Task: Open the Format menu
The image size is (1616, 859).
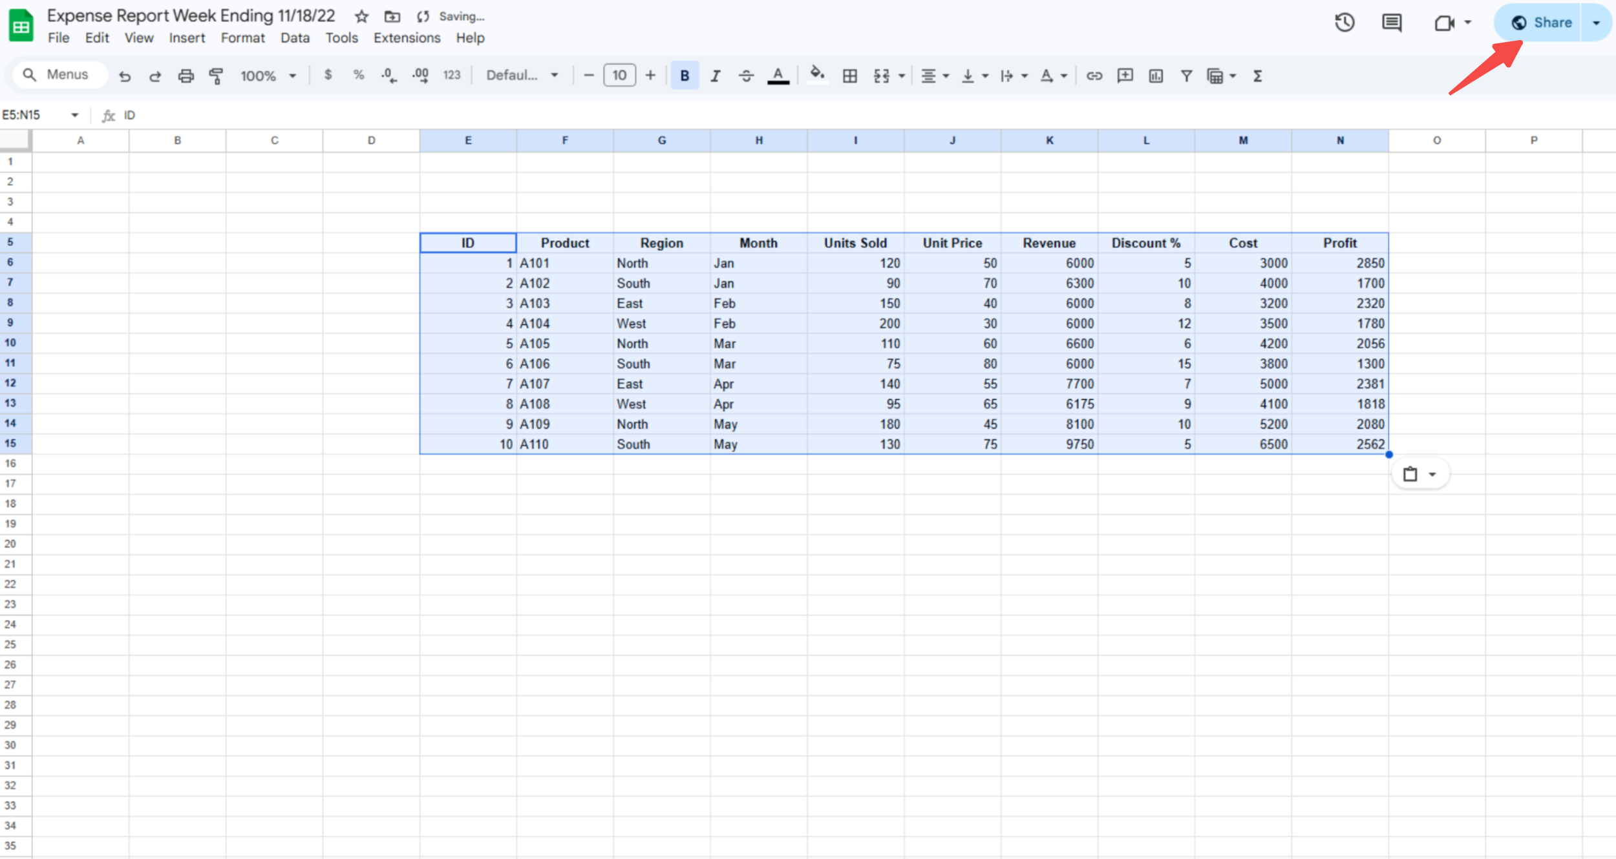Action: (242, 38)
